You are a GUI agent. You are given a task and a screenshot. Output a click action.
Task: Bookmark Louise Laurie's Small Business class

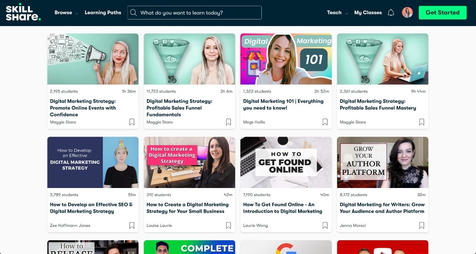click(228, 226)
